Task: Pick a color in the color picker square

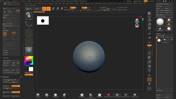Action: 29,60
